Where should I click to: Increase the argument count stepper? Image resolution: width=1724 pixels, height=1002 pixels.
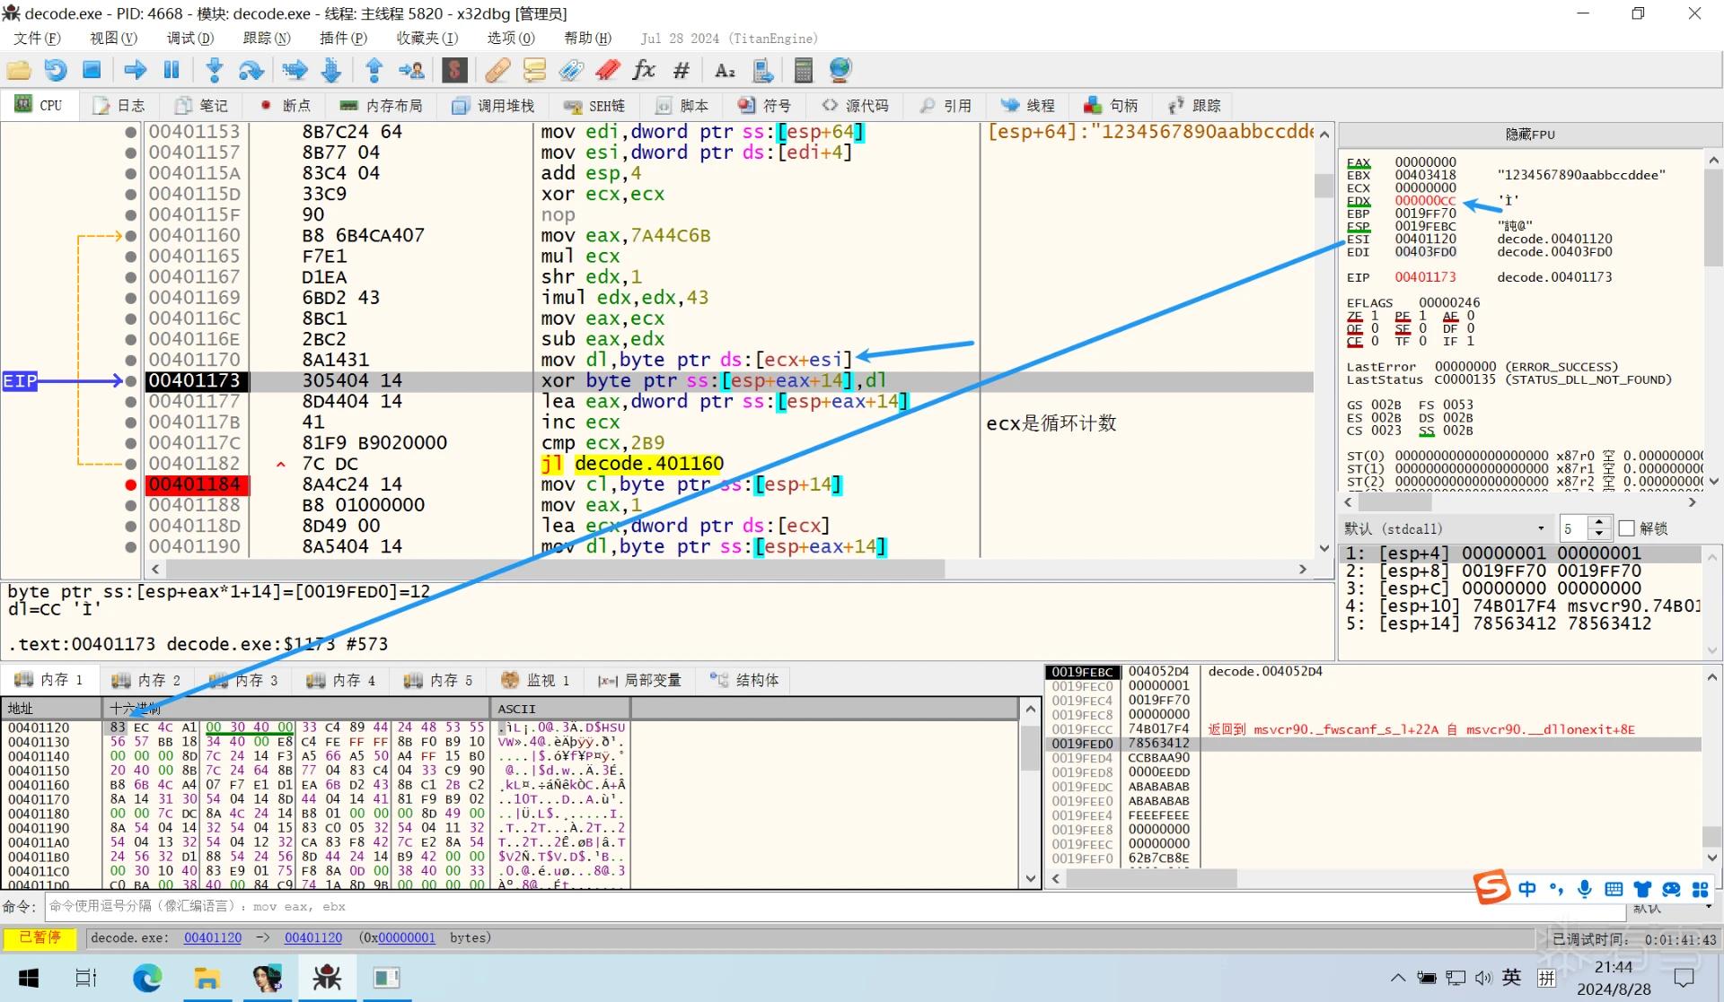click(x=1598, y=523)
